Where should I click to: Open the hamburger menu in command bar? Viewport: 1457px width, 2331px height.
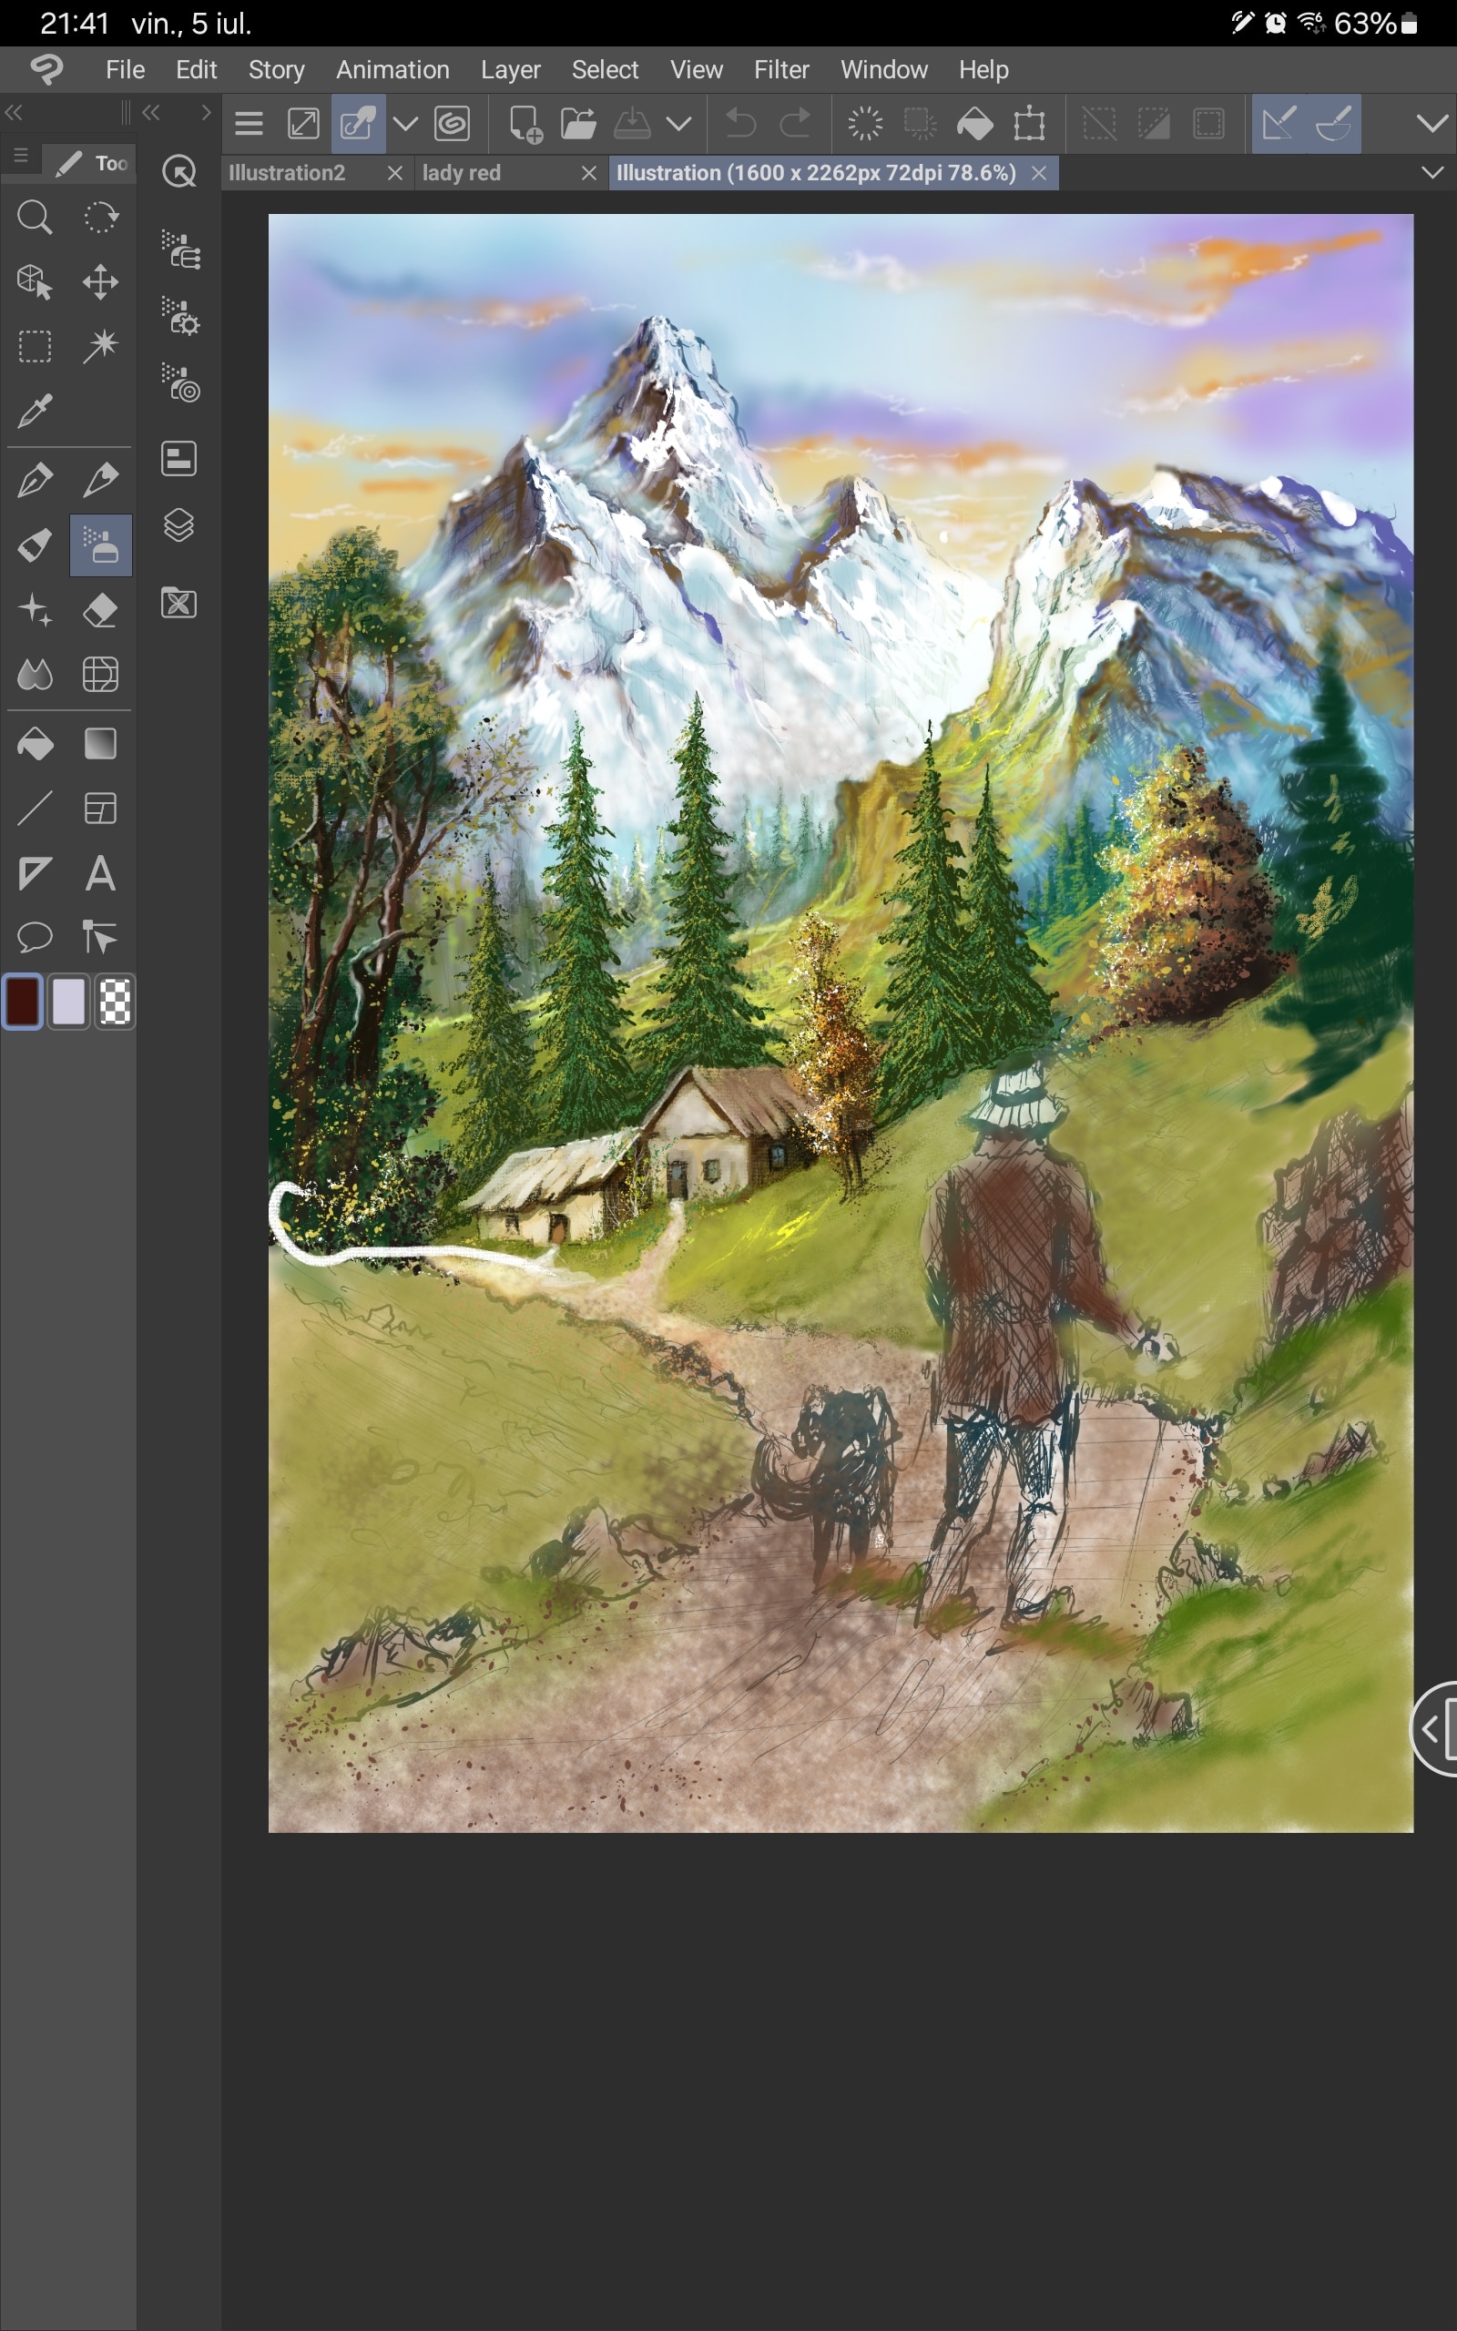[x=250, y=124]
